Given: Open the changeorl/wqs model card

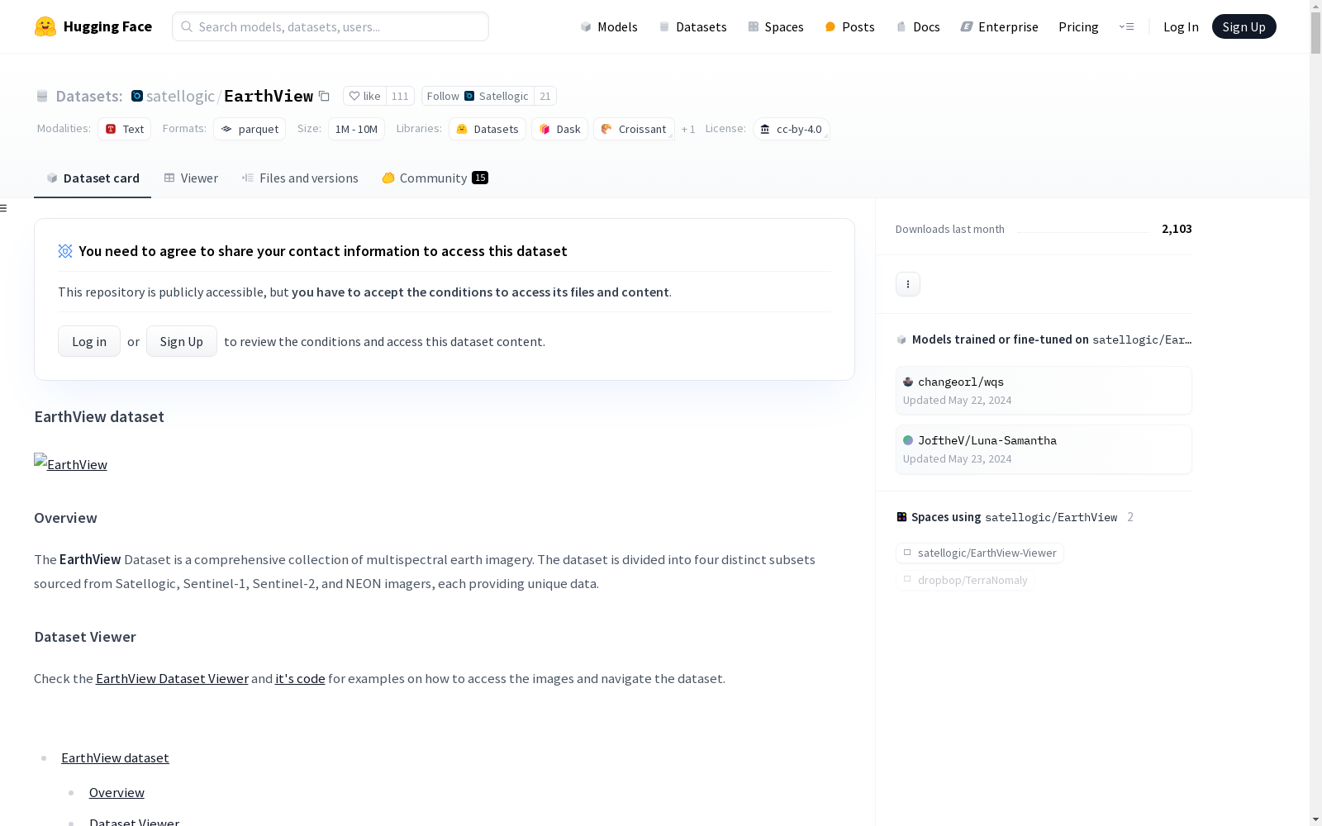Looking at the screenshot, I should (1044, 390).
